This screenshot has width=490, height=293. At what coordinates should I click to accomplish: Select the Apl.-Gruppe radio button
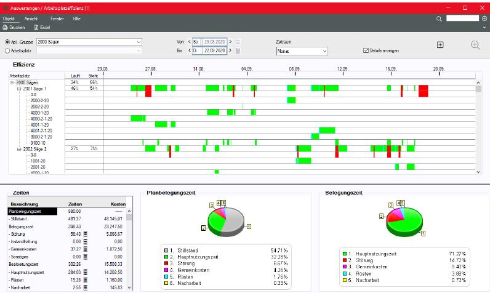(x=7, y=42)
